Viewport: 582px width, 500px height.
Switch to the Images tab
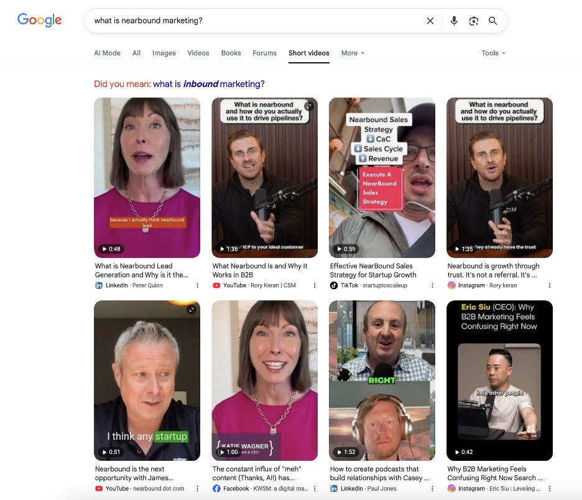[x=164, y=53]
